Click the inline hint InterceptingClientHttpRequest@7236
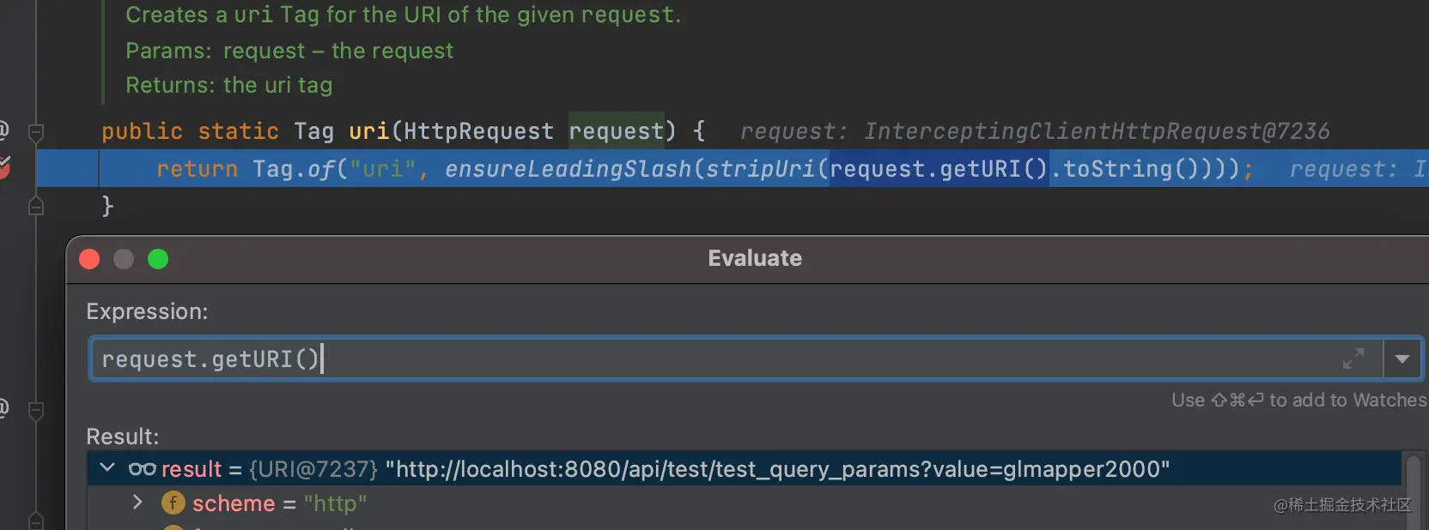The width and height of the screenshot is (1429, 530). point(1097,131)
